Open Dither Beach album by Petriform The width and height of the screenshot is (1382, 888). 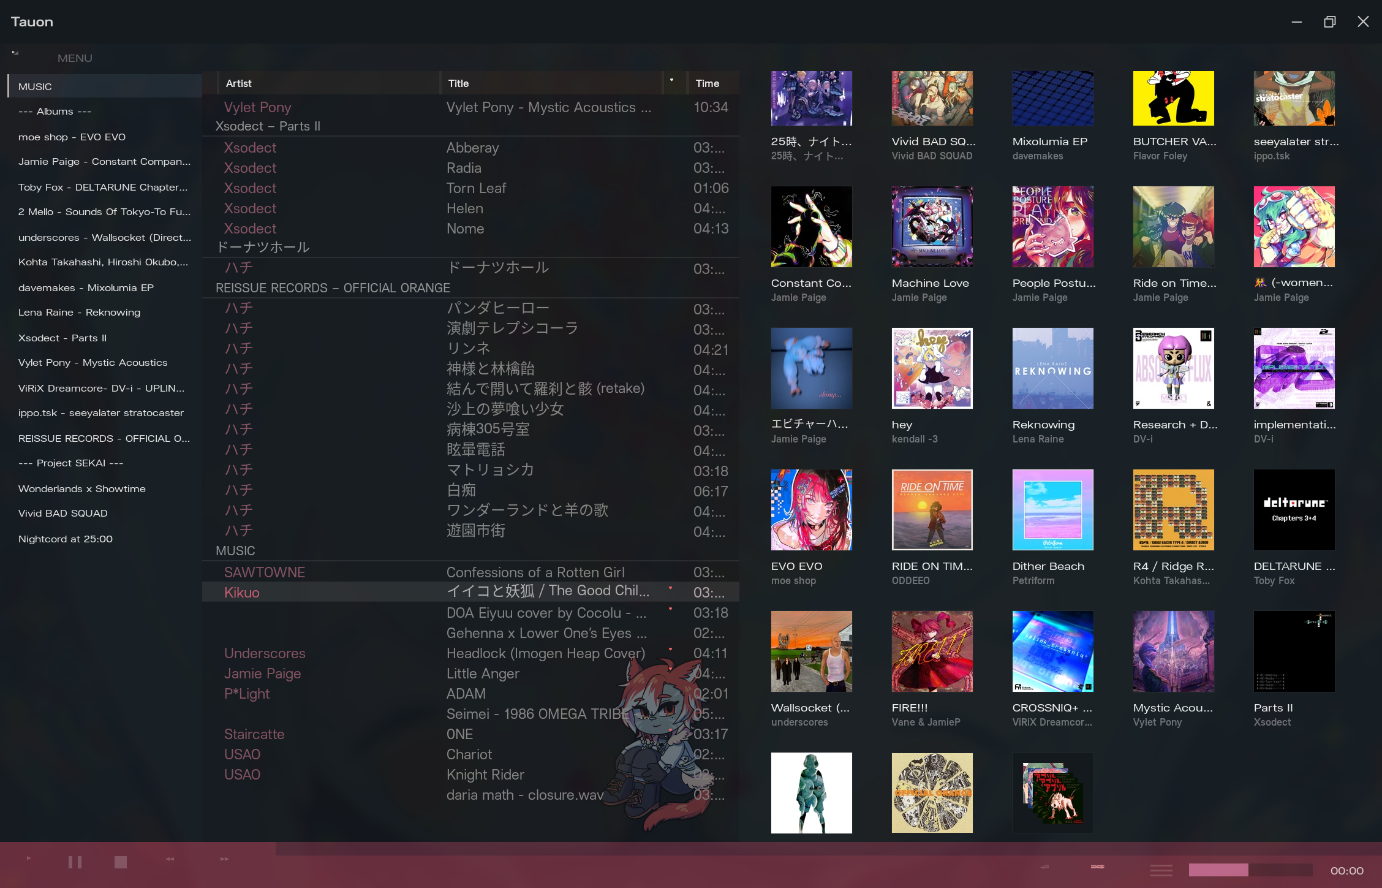pos(1052,510)
